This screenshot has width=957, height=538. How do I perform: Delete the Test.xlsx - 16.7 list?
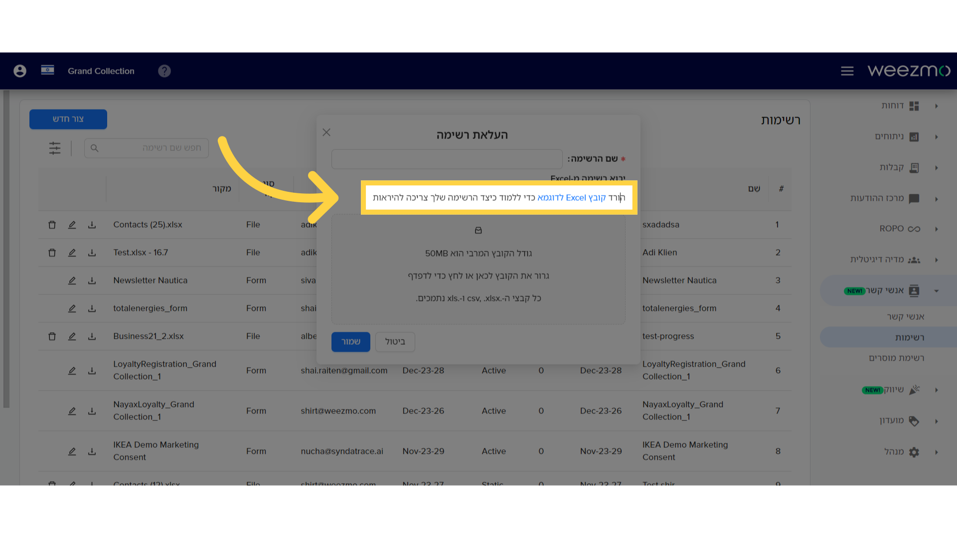(52, 253)
